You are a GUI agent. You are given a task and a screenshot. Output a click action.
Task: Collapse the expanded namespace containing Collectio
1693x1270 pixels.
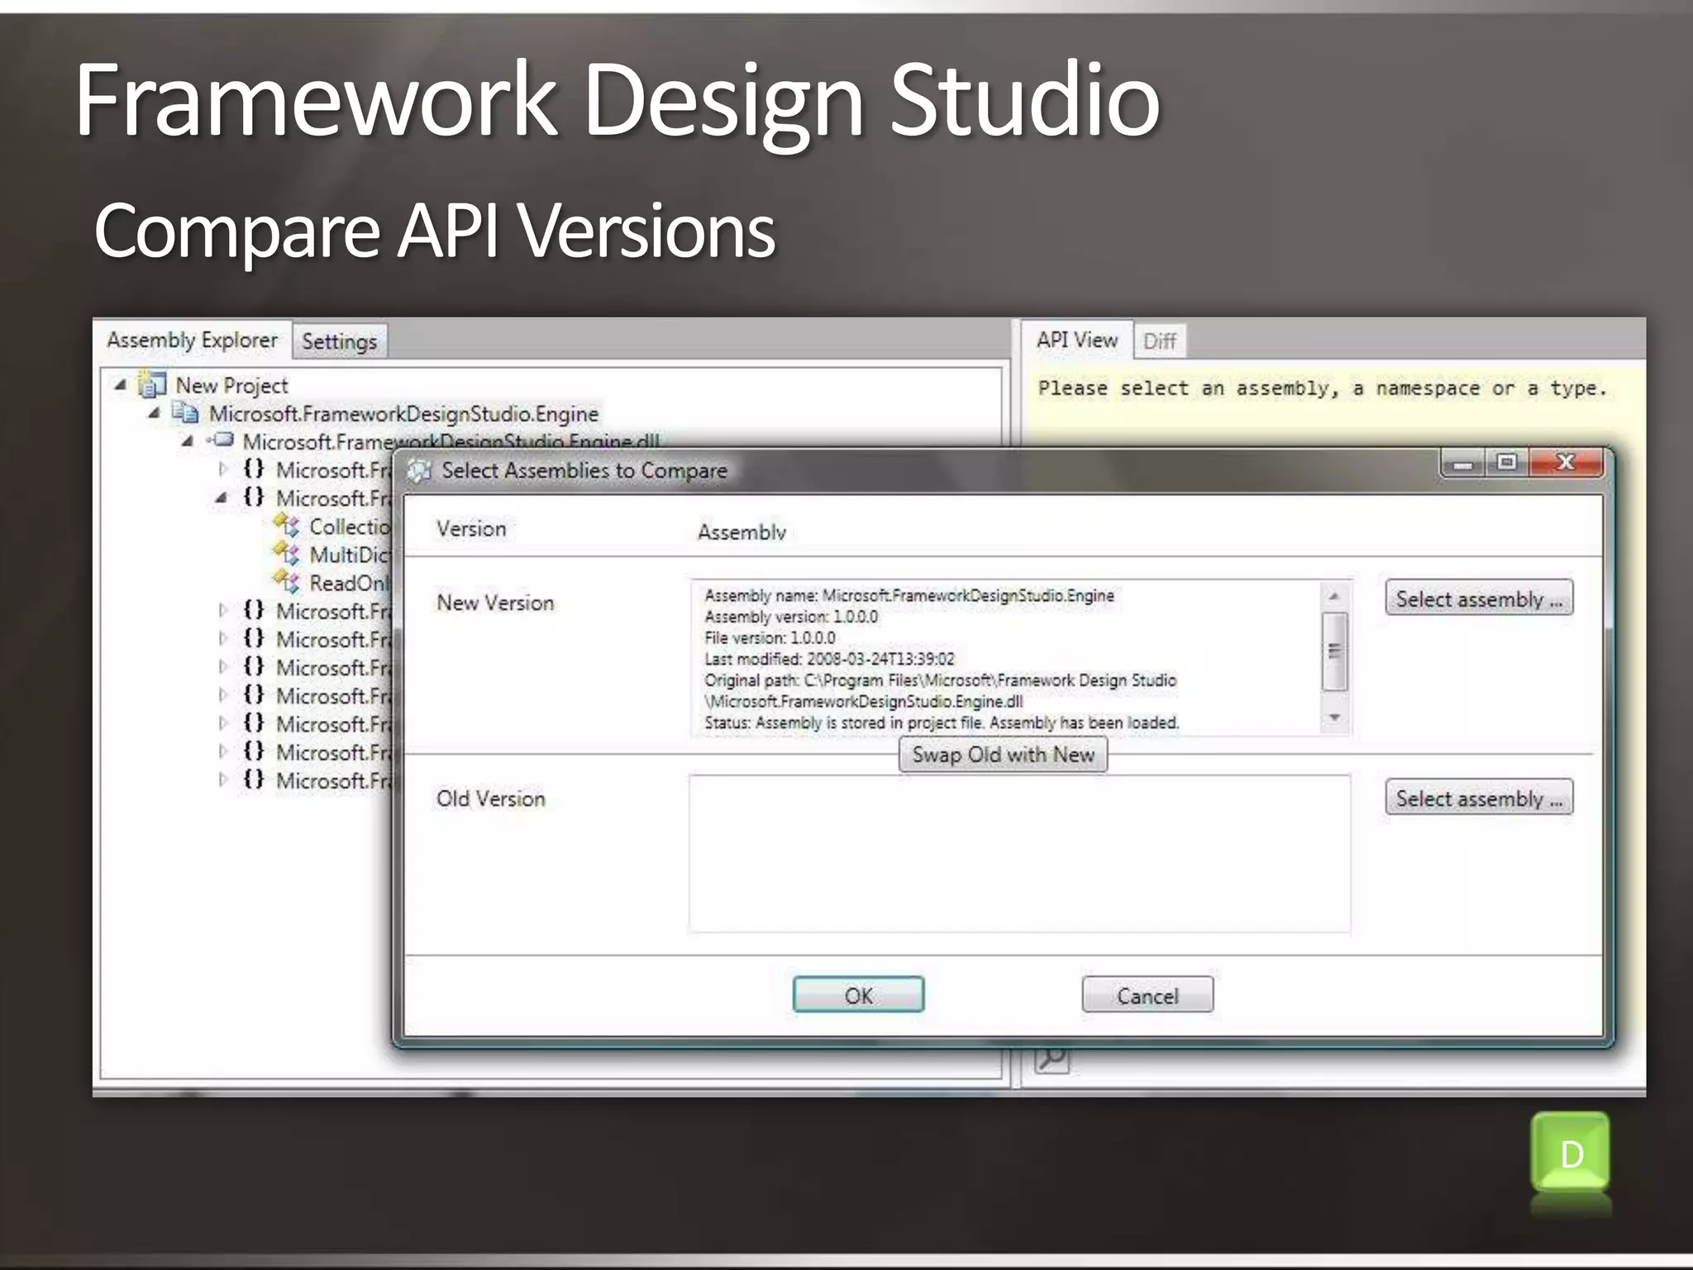tap(221, 498)
